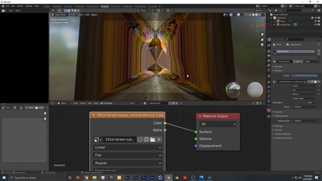Open the Tool properties tab icon
This screenshot has height=181, width=322.
[x=269, y=46]
